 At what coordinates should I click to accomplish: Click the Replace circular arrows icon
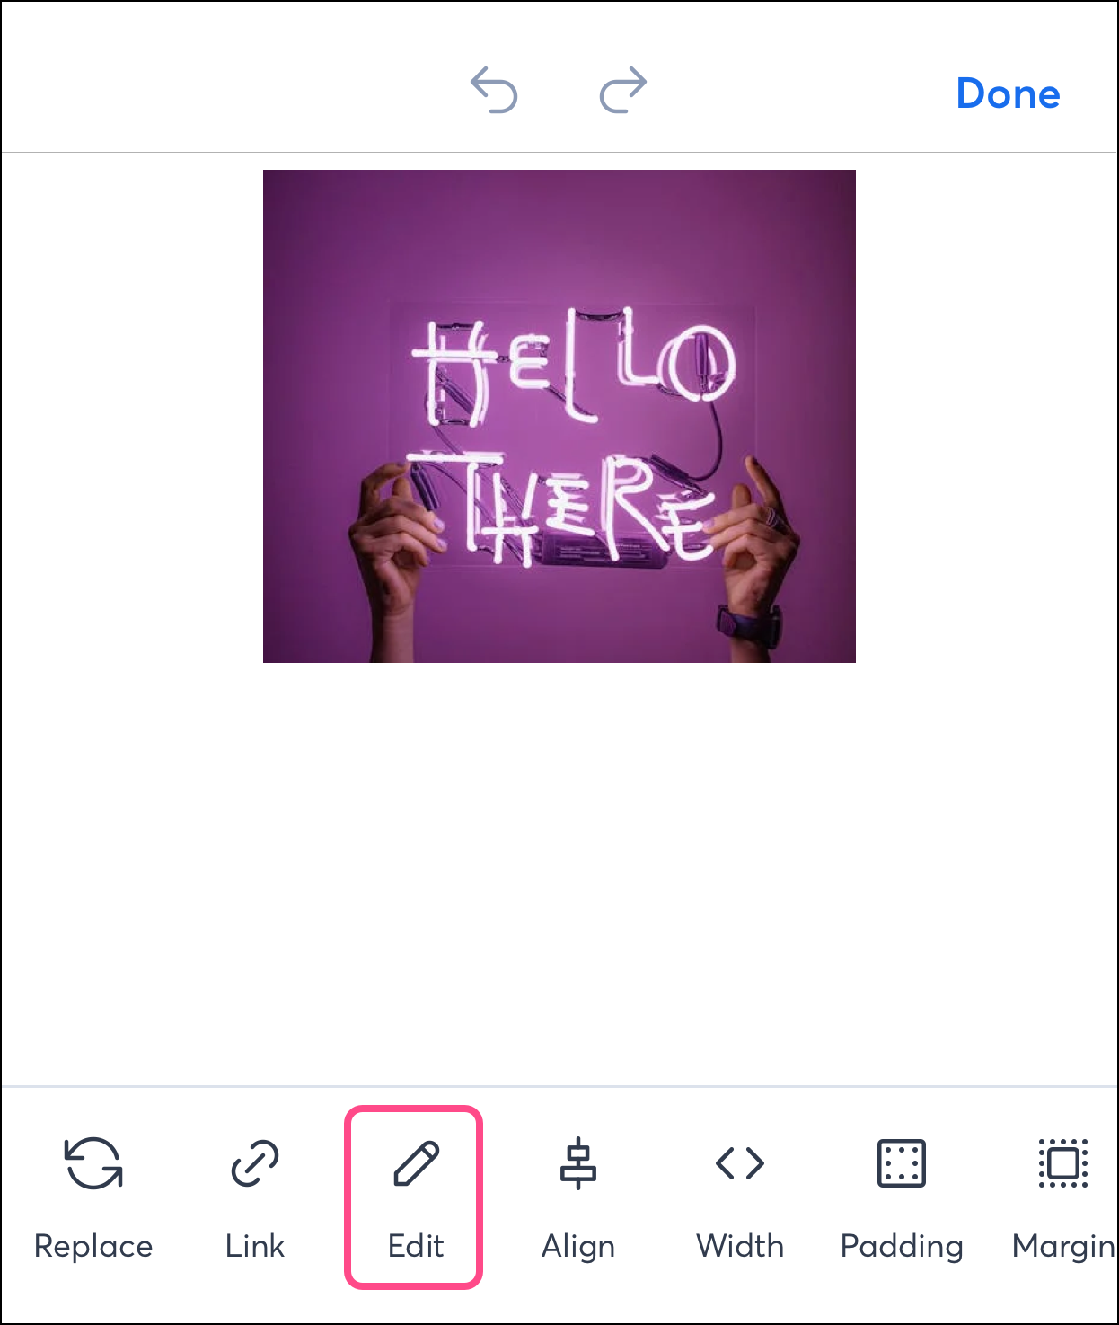[93, 1163]
